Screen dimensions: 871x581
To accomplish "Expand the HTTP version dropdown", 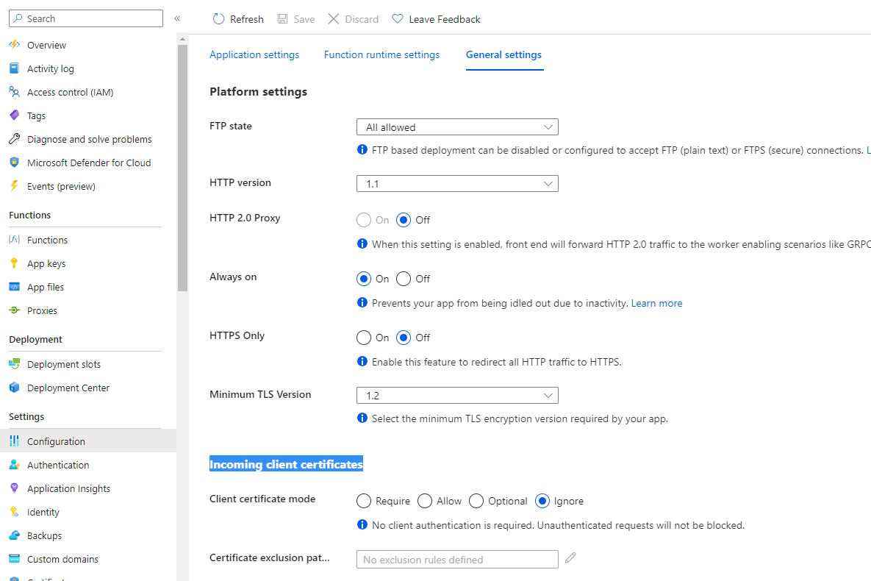I will (x=457, y=183).
